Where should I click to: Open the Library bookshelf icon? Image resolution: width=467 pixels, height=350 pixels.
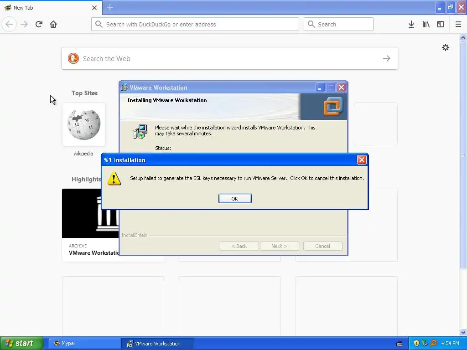[426, 24]
